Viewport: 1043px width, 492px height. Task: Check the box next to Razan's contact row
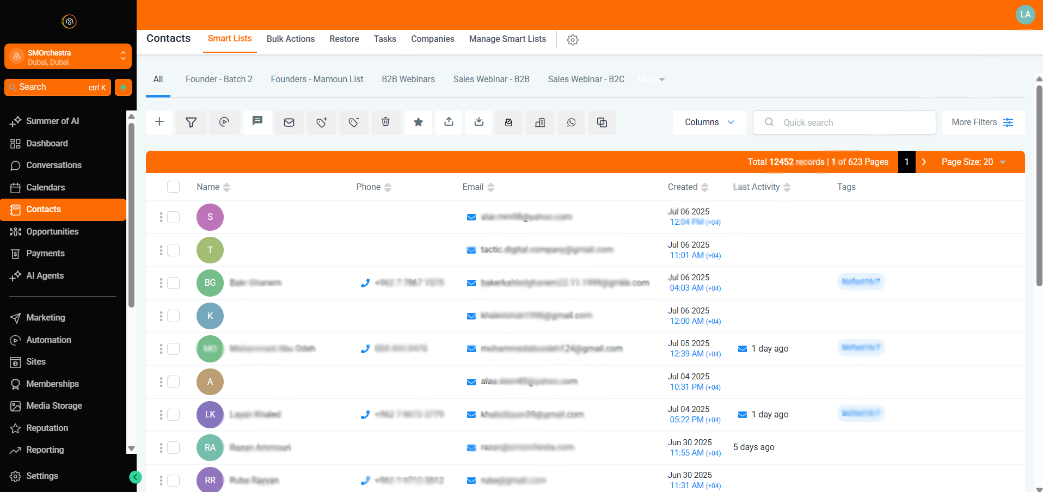click(x=173, y=447)
